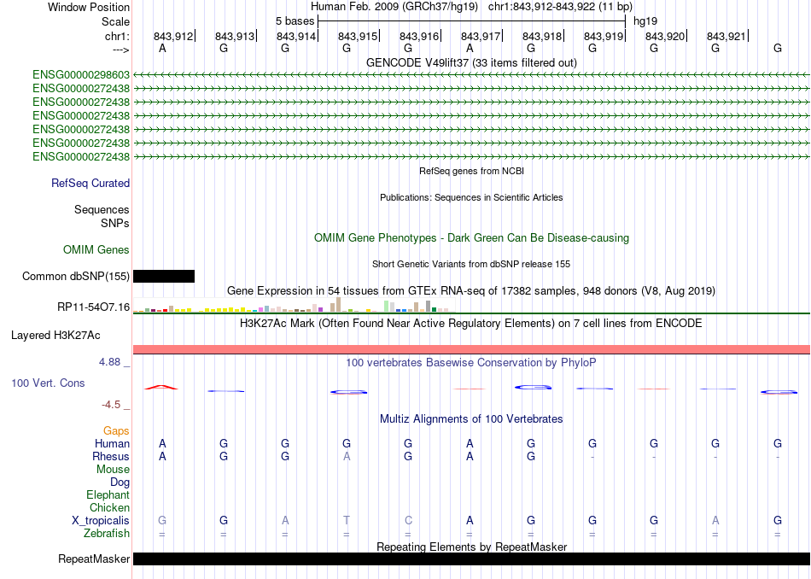Viewport: 811px width, 579px height.
Task: Click the OMIM Gene Phenotypes title
Action: click(x=471, y=238)
